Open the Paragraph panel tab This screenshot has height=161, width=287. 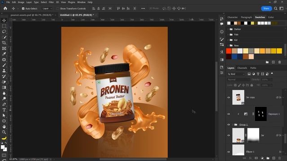[246, 17]
